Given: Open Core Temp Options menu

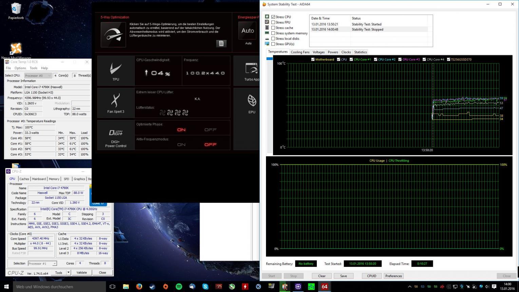Looking at the screenshot, I should point(20,68).
